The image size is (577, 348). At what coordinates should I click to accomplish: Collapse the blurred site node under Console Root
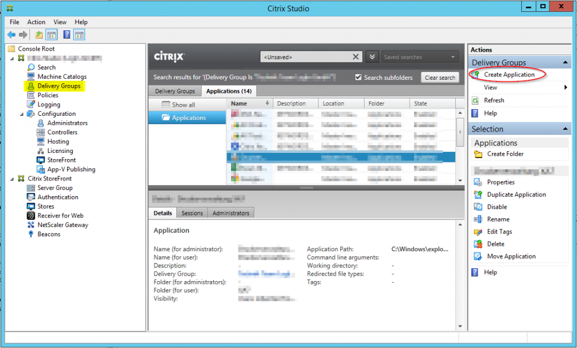(12, 58)
